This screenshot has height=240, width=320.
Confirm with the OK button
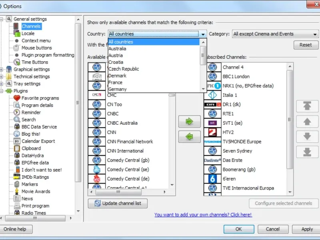click(x=239, y=229)
